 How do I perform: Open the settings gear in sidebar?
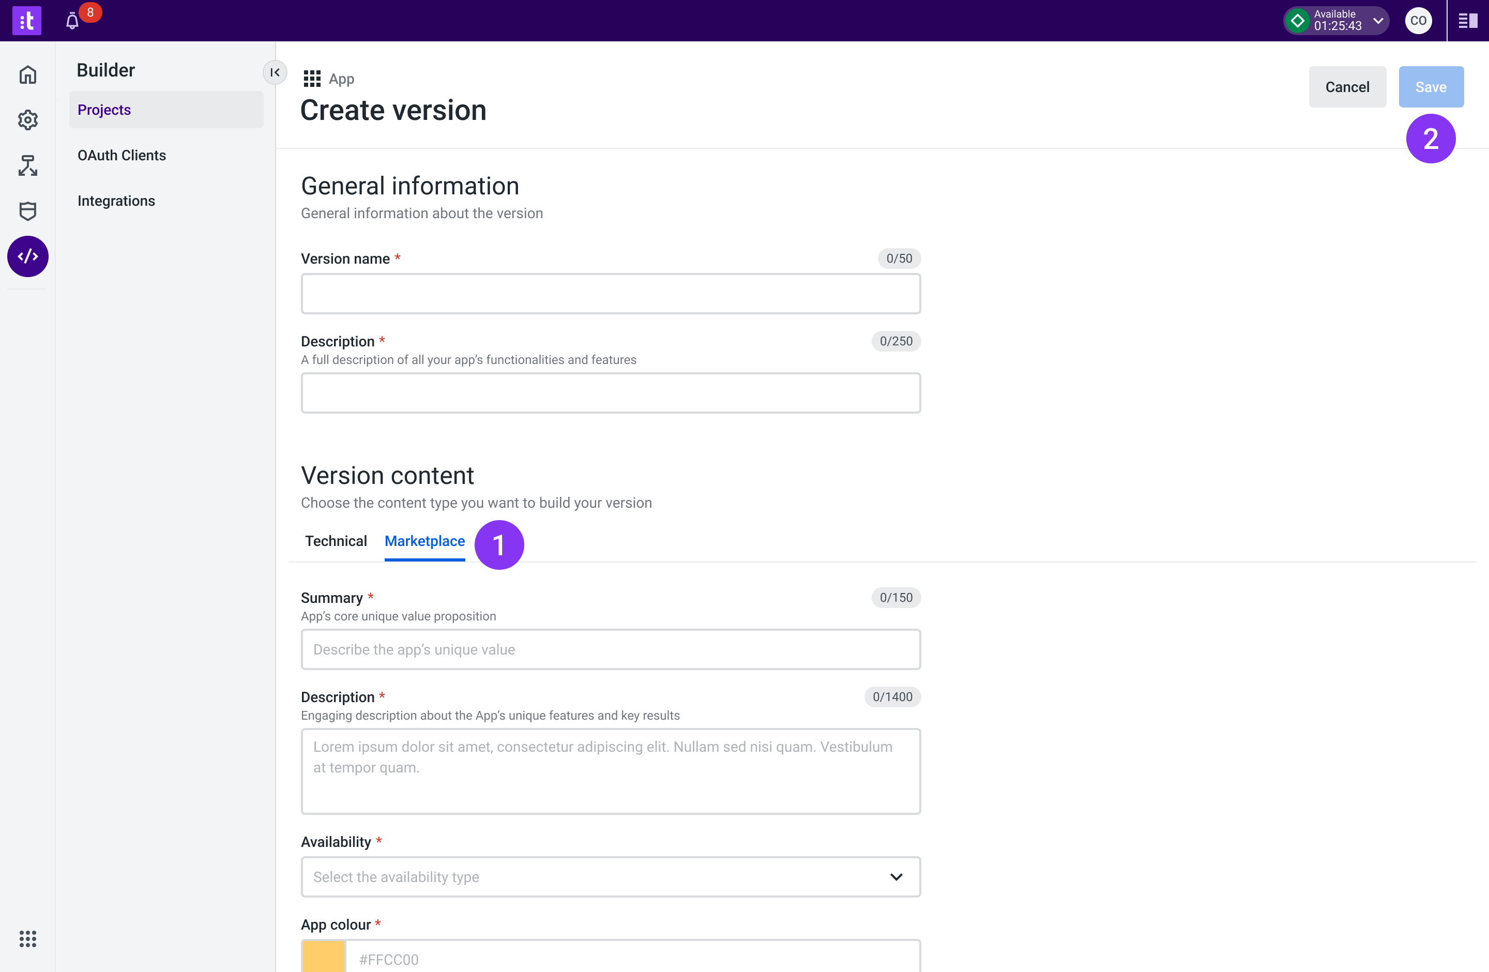pos(27,120)
